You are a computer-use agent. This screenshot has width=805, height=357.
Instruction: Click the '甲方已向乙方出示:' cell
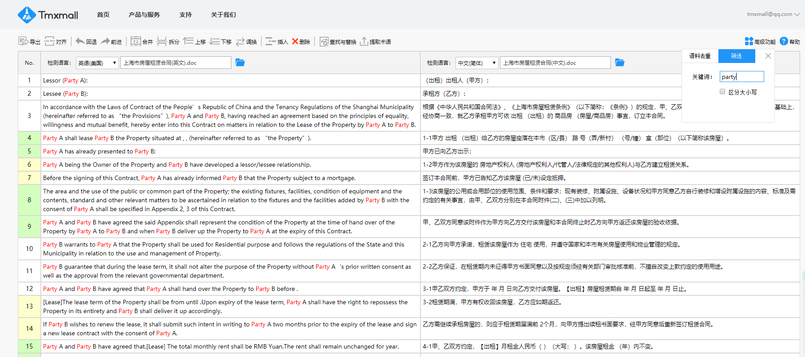tap(610, 151)
